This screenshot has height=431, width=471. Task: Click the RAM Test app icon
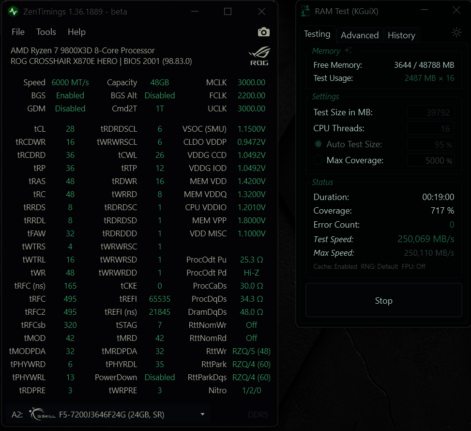305,11
